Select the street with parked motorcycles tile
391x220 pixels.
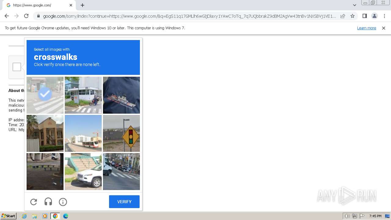121,171
